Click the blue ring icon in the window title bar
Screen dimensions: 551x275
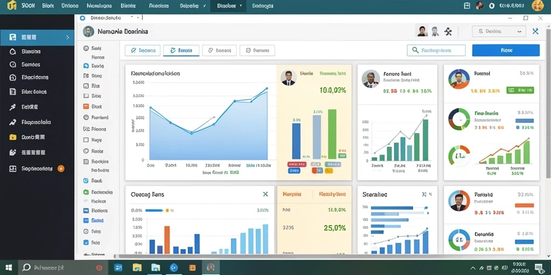click(x=82, y=18)
